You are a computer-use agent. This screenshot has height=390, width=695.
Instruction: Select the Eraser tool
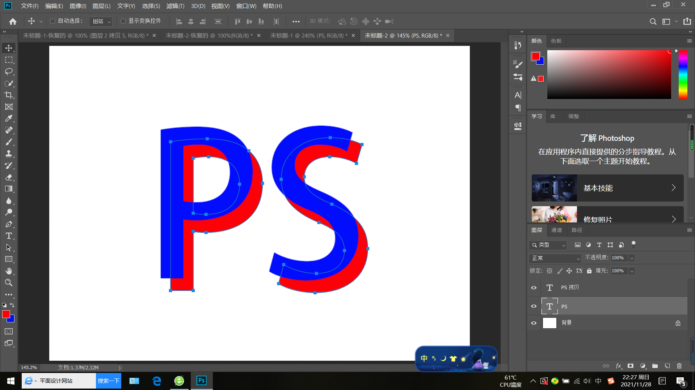point(9,177)
